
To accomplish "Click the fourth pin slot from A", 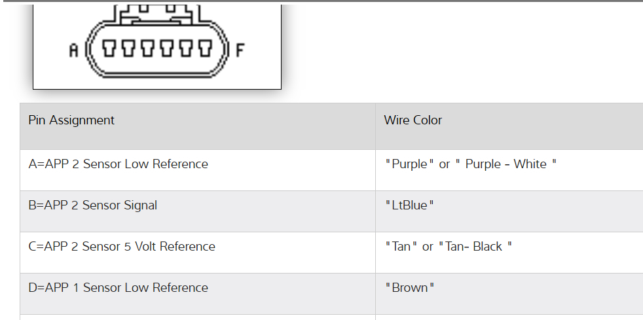I will 167,48.
